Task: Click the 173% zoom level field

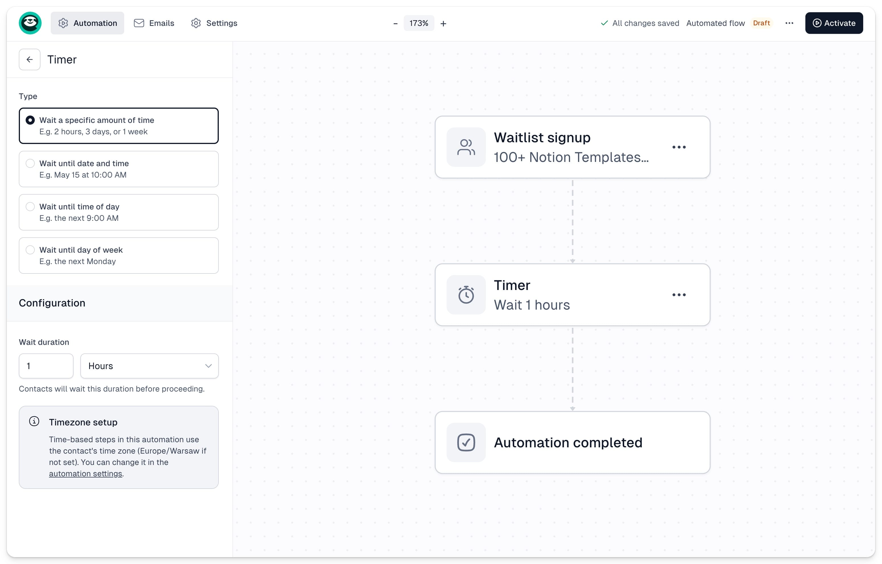Action: click(x=419, y=23)
